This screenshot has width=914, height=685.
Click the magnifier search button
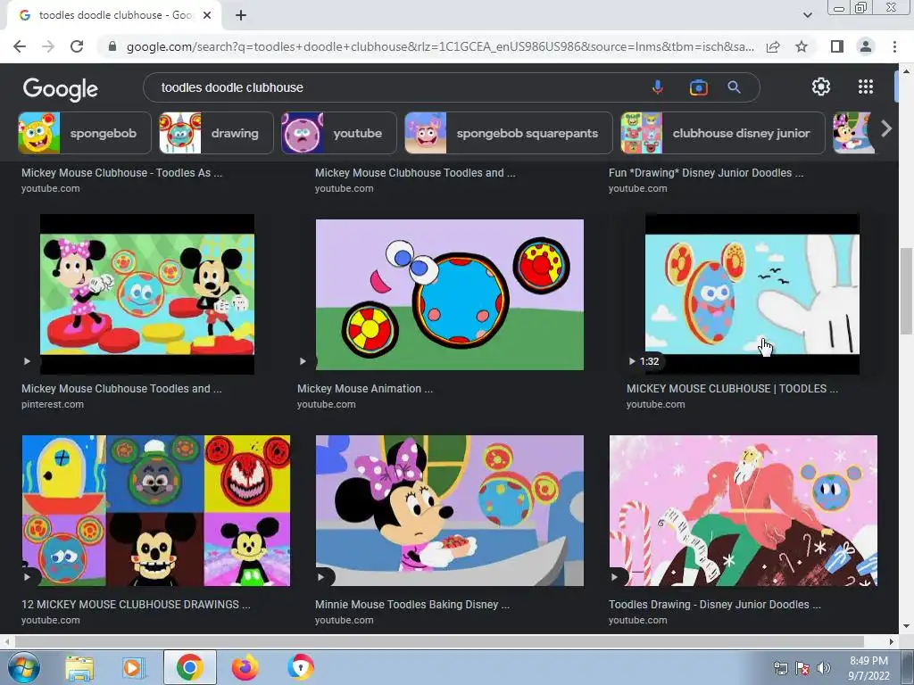[x=734, y=87]
